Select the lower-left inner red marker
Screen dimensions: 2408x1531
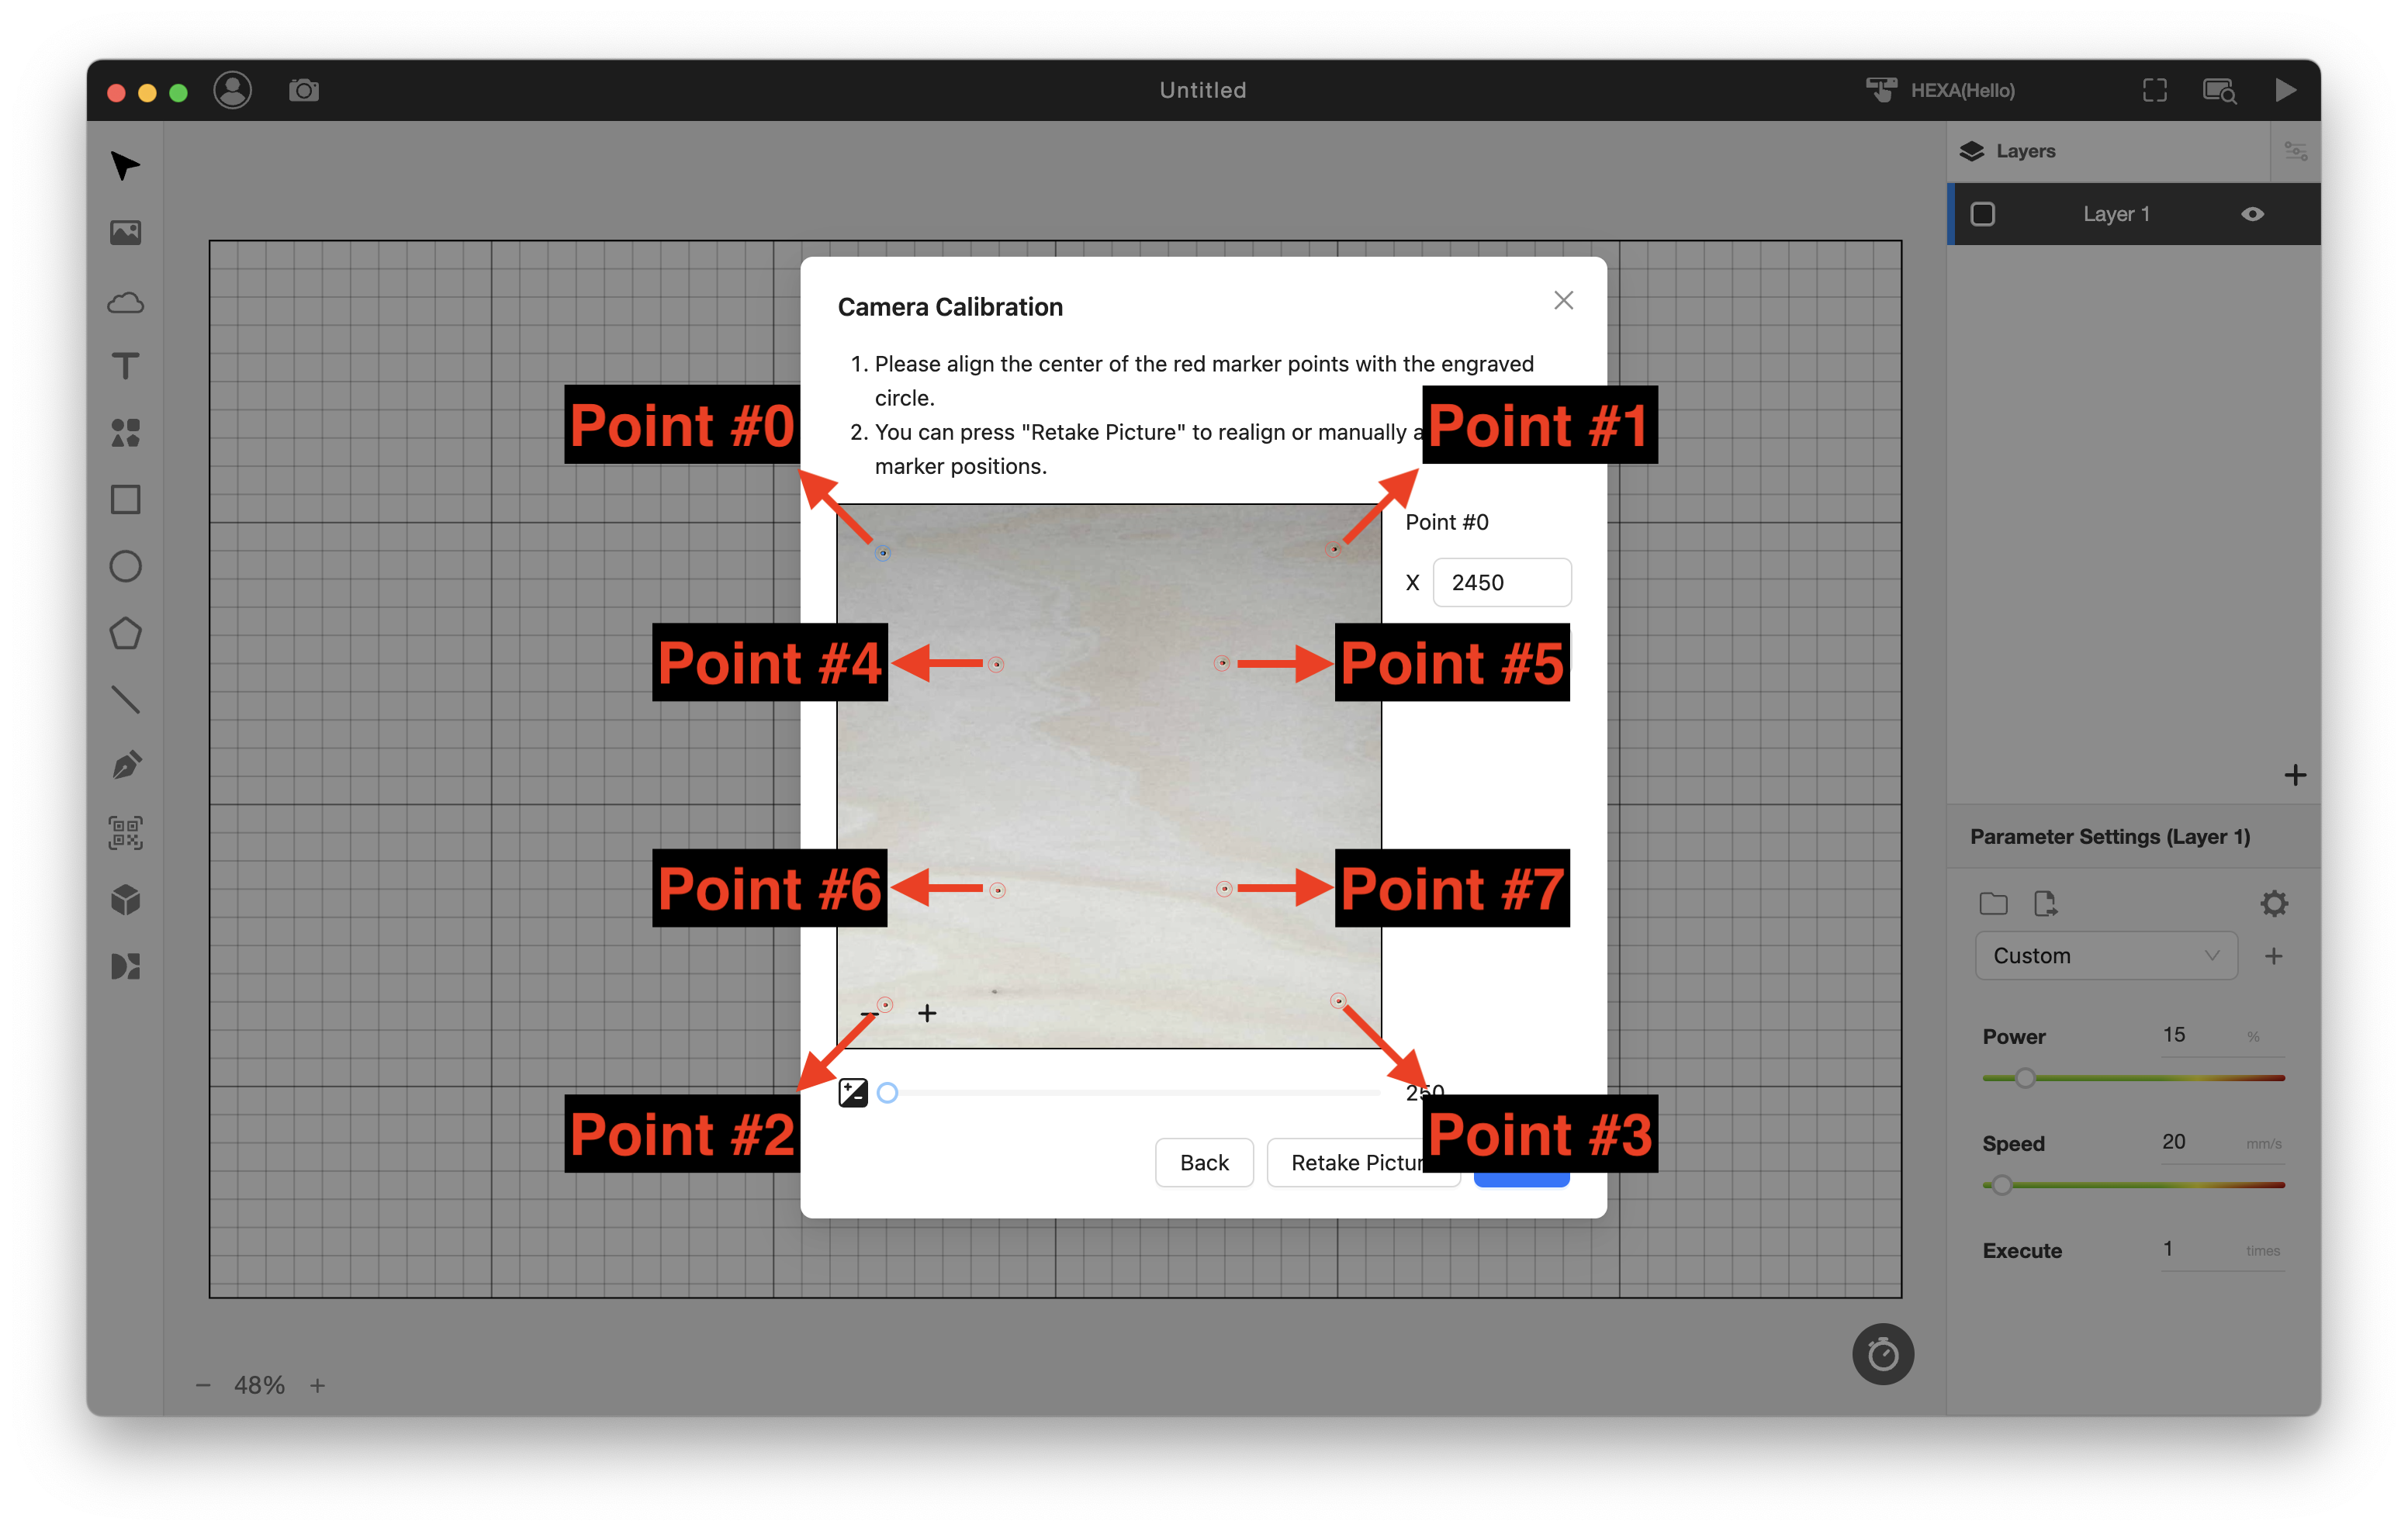coord(997,890)
